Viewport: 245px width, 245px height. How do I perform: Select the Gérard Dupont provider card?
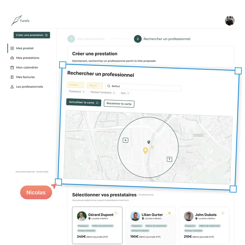tap(97, 225)
